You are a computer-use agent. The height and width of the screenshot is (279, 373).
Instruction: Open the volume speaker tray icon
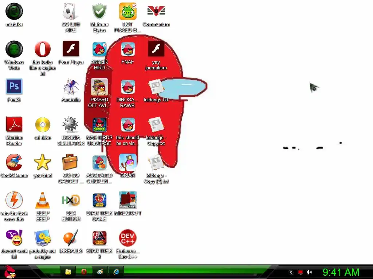309,272
